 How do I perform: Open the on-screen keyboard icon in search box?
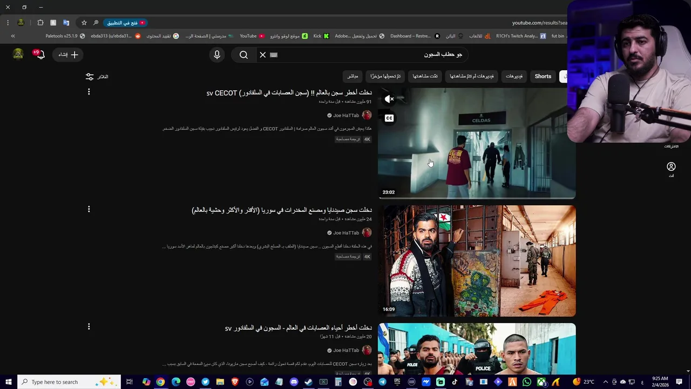tap(274, 55)
